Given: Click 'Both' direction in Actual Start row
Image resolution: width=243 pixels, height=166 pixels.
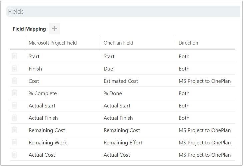Looking at the screenshot, I should 184,106.
